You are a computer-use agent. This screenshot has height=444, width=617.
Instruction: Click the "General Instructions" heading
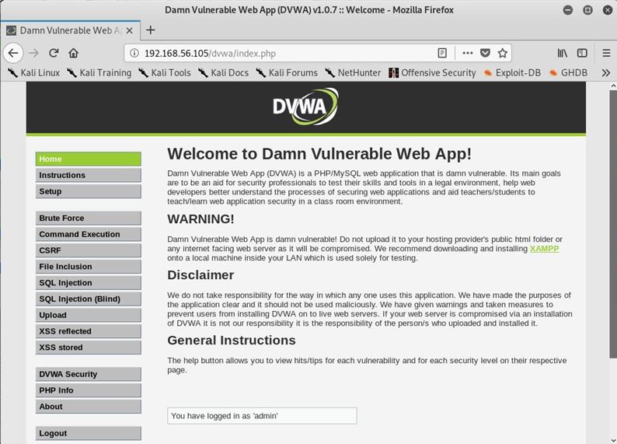pos(232,340)
